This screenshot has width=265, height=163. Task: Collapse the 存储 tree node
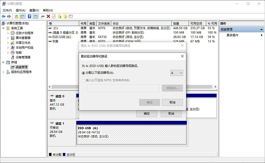pyautogui.click(x=3, y=62)
